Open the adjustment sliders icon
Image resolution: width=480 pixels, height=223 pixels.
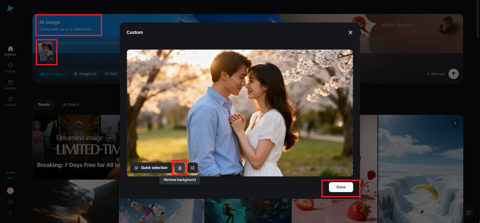pyautogui.click(x=193, y=168)
